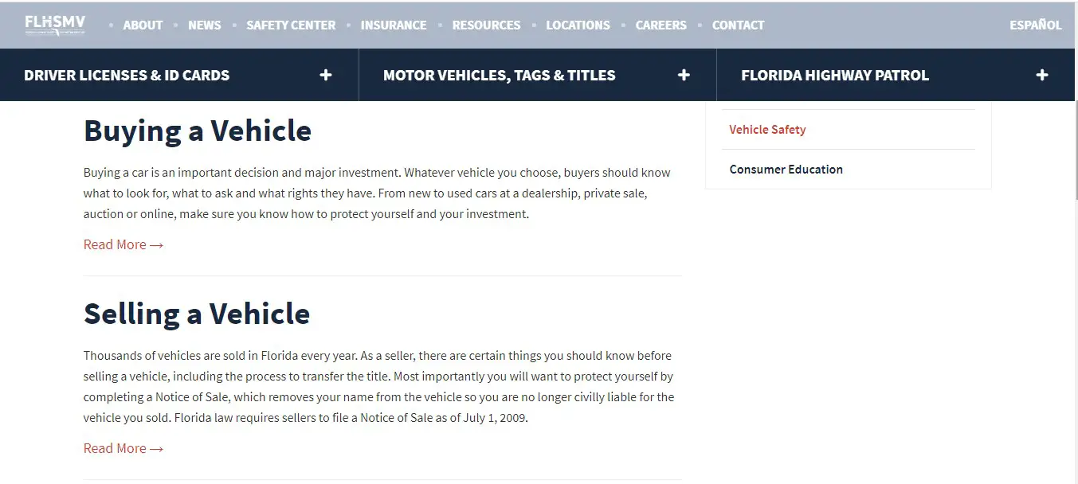Open the About menu item
1078x484 pixels.
(x=143, y=25)
